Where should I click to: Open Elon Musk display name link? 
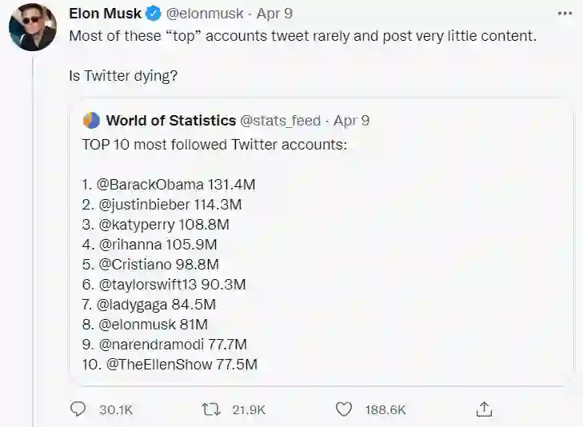coord(106,14)
